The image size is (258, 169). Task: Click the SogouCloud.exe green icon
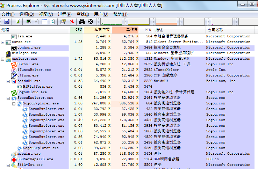(x=14, y=93)
